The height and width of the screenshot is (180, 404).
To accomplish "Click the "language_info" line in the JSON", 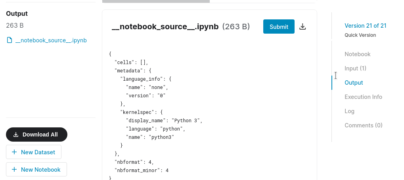I will pyautogui.click(x=146, y=79).
